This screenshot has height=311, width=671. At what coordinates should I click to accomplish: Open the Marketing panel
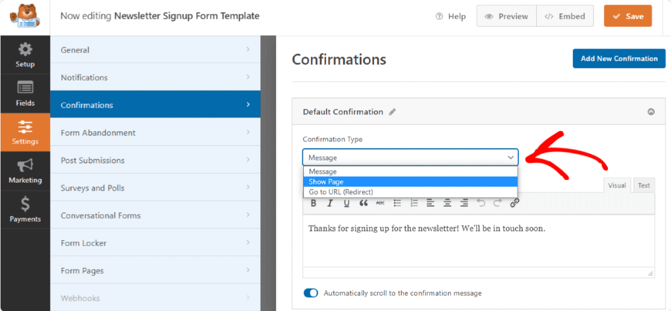pyautogui.click(x=25, y=170)
